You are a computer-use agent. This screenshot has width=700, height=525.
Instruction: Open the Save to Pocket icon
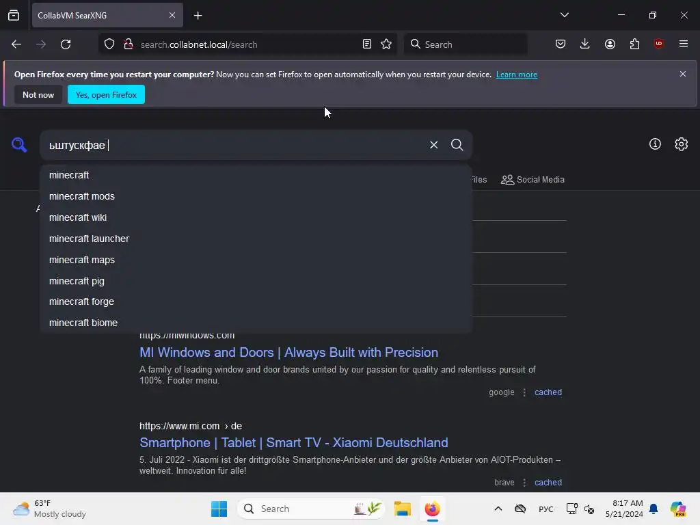click(x=561, y=44)
